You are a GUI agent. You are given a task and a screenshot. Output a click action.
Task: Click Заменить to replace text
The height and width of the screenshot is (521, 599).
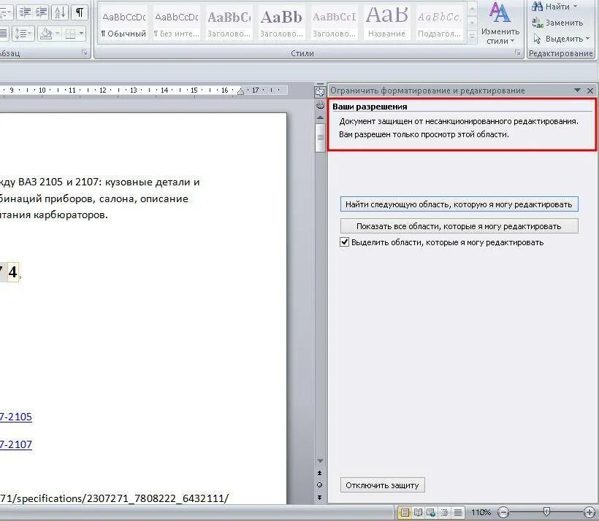tap(558, 23)
